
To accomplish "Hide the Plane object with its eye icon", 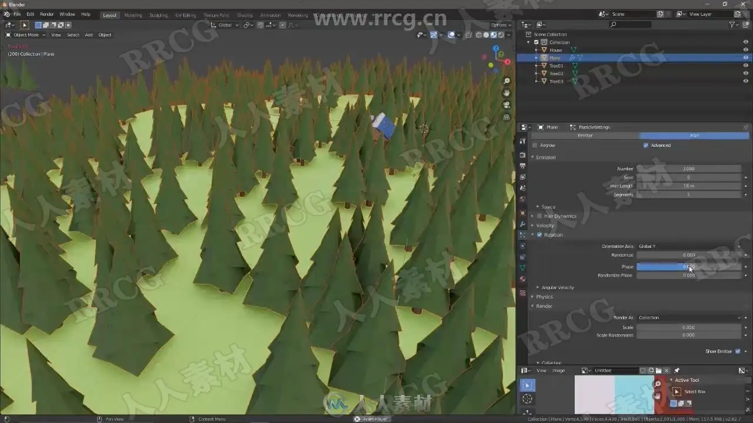I will [x=746, y=58].
